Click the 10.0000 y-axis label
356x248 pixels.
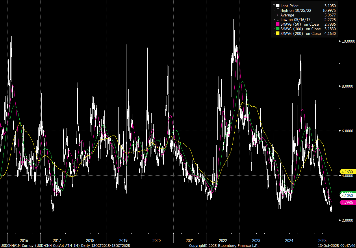(348, 41)
